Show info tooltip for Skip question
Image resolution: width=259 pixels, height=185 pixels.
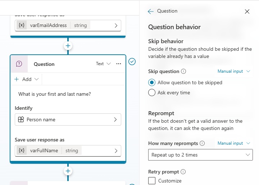[x=183, y=71]
